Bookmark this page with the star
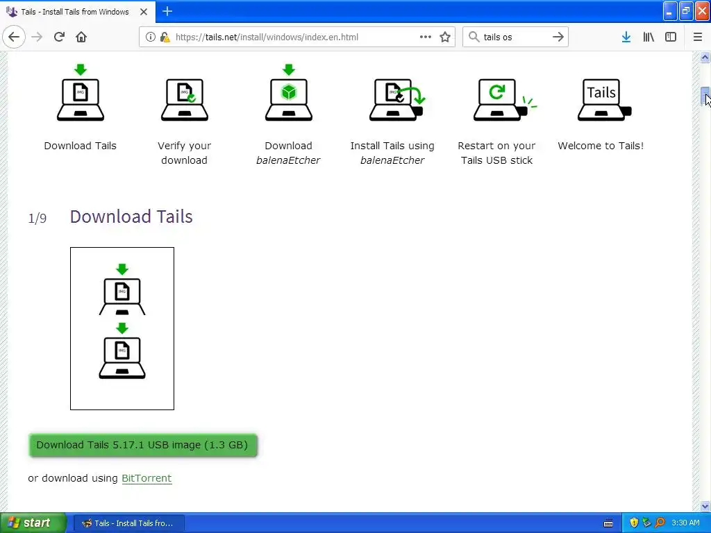The width and height of the screenshot is (711, 533). (x=445, y=37)
